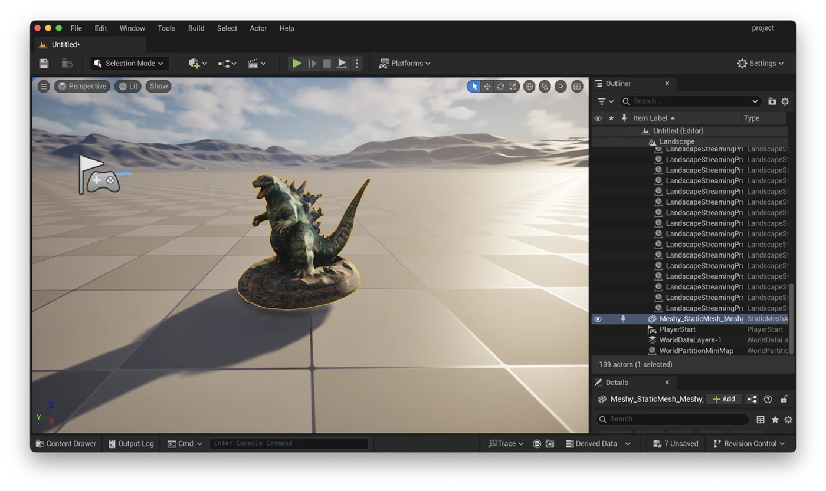Select the WorldDataLayers-1 actor in Outliner

[x=690, y=340]
